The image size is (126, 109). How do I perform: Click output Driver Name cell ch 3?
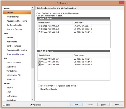83,62
